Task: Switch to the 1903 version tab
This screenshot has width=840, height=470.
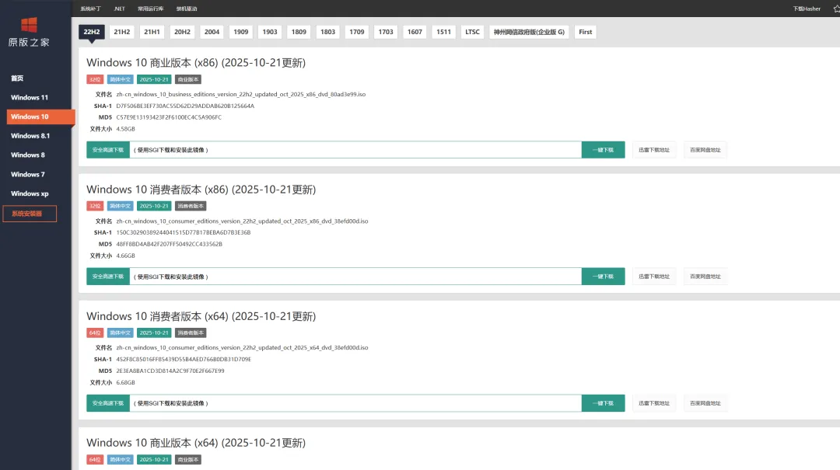Action: 269,32
